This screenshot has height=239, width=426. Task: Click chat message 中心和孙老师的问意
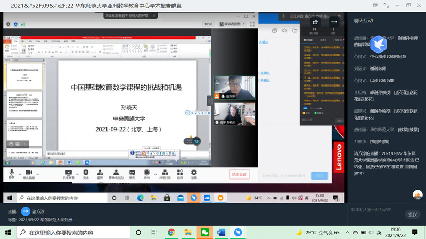coord(388,56)
